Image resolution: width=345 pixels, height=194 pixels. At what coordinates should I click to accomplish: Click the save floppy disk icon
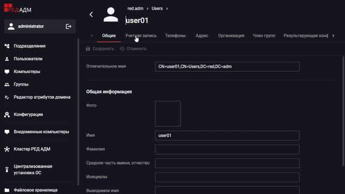tap(88, 49)
